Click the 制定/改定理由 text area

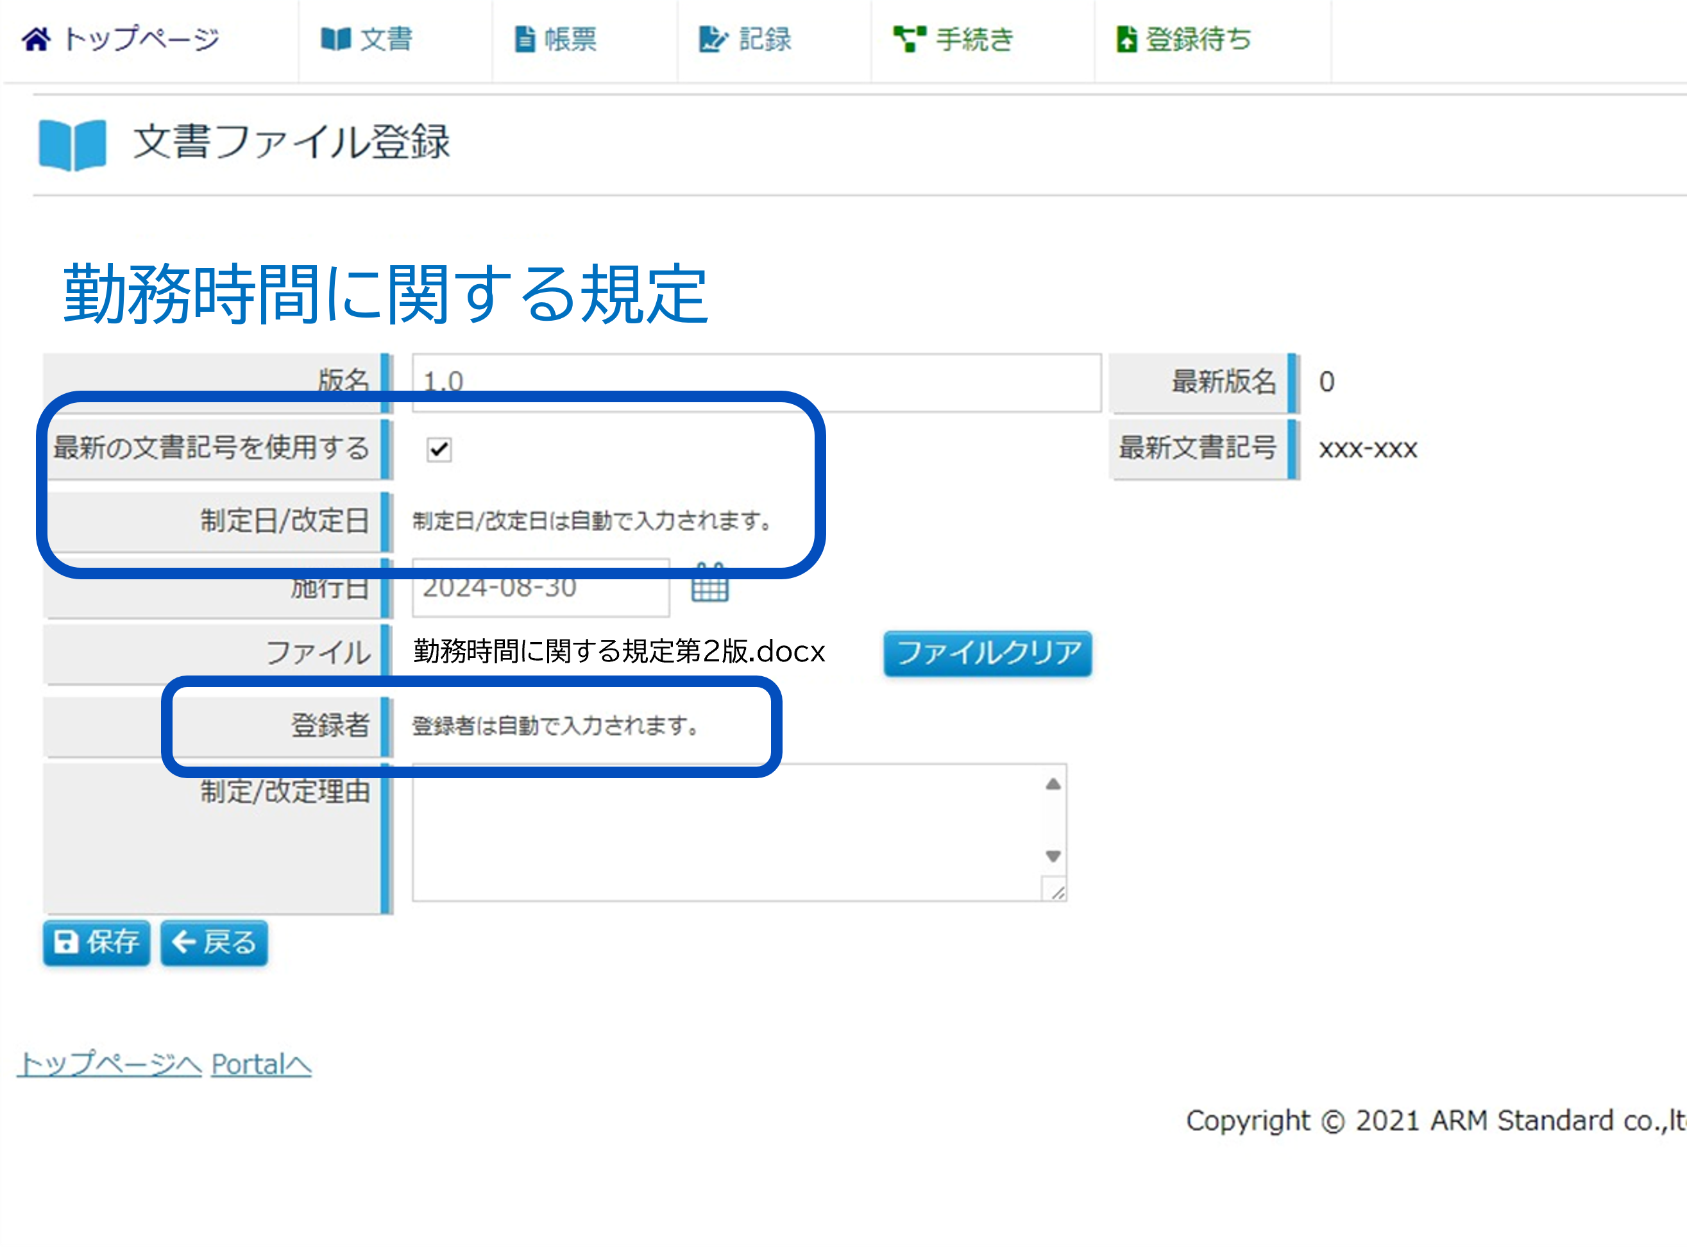click(x=725, y=831)
